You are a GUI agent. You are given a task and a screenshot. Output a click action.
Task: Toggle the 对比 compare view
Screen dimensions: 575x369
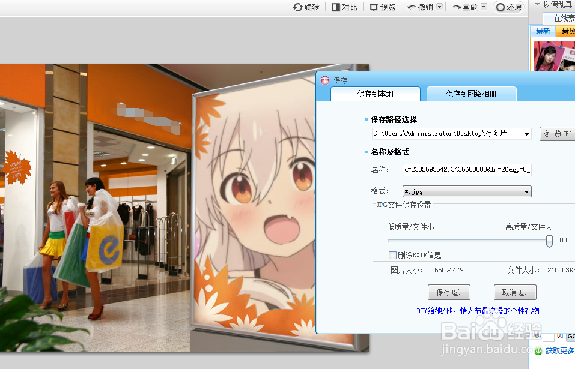[x=344, y=7]
